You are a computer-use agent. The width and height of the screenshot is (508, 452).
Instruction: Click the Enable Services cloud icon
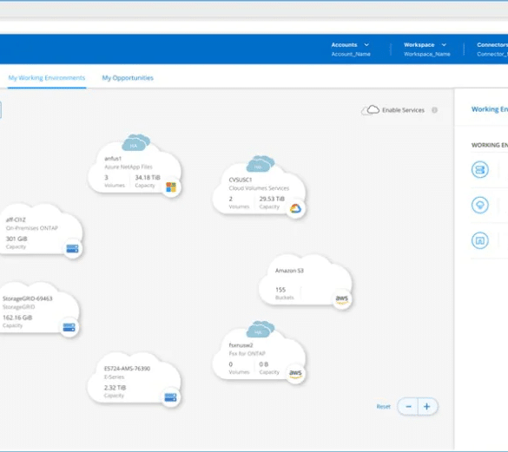[370, 110]
